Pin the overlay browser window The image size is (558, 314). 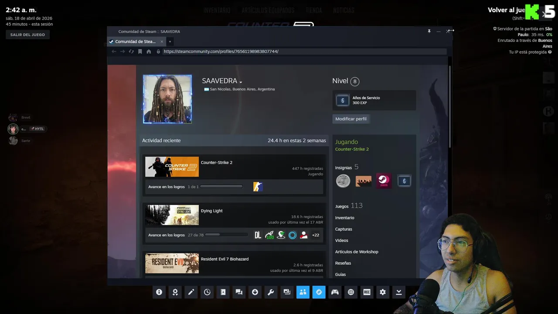coord(429,31)
